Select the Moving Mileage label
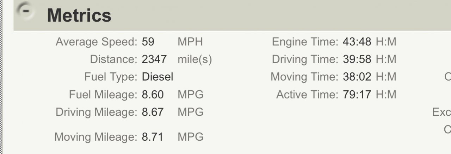This screenshot has height=154, width=451. [96, 137]
